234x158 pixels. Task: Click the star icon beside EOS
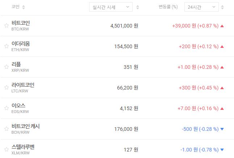click(6, 108)
